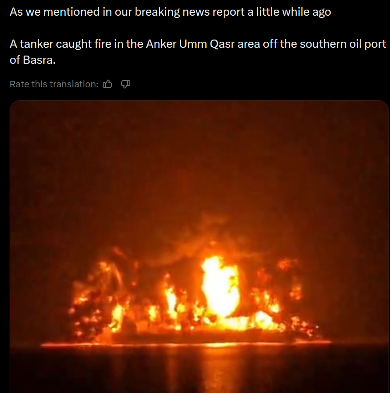Click the sentence starting "A tanker caught fire"
390x393 pixels.
[x=198, y=52]
